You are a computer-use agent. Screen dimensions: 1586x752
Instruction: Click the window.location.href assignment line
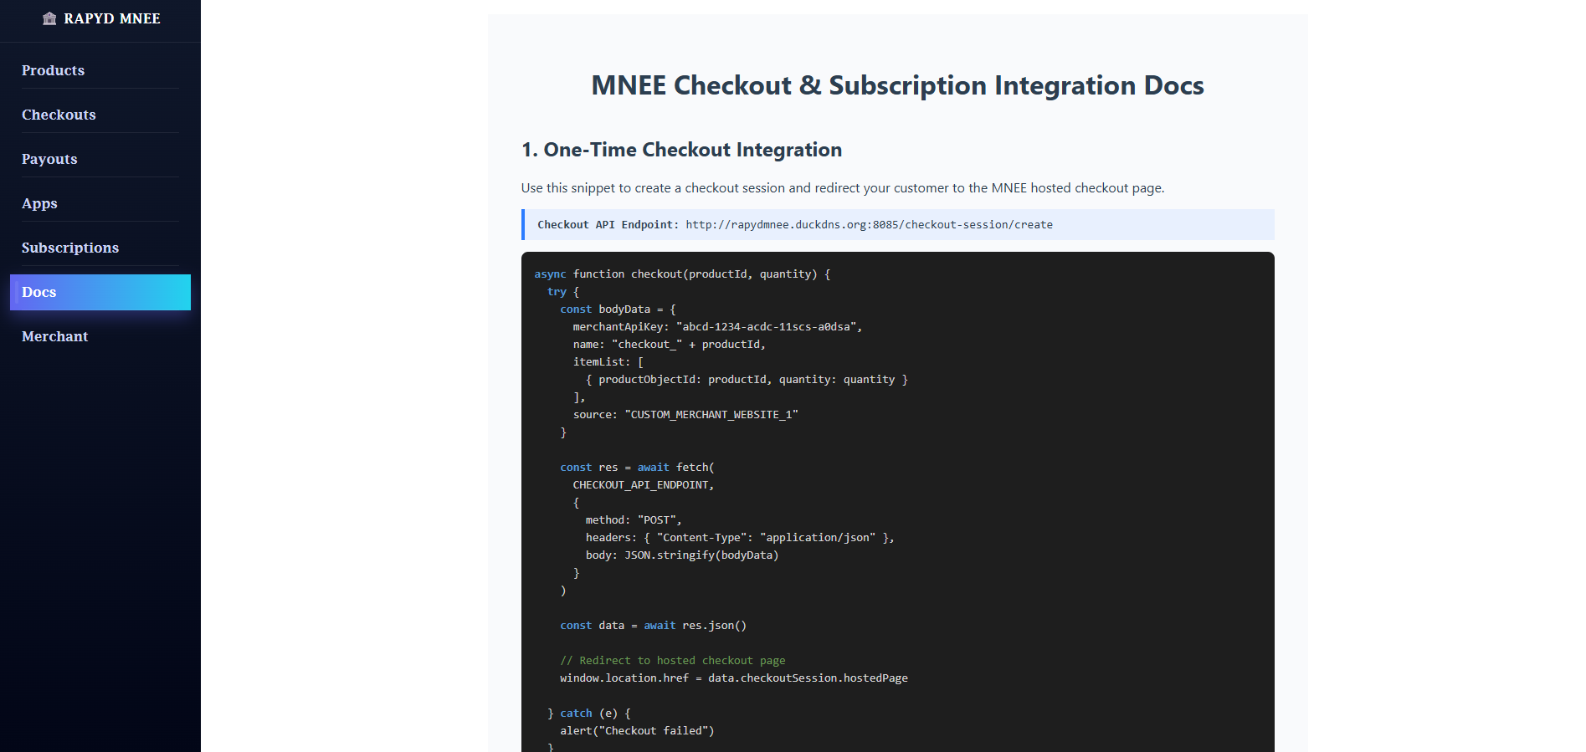pos(734,678)
